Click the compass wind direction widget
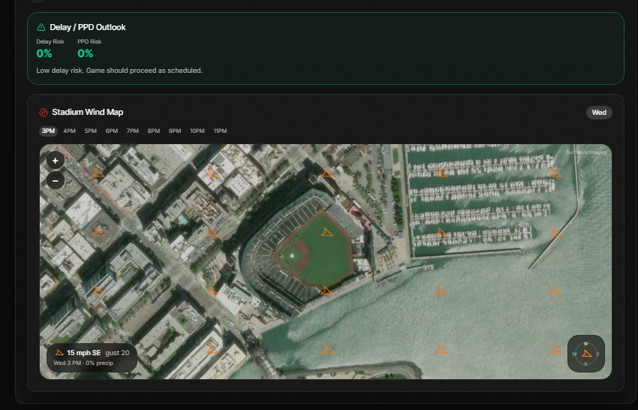 [586, 354]
